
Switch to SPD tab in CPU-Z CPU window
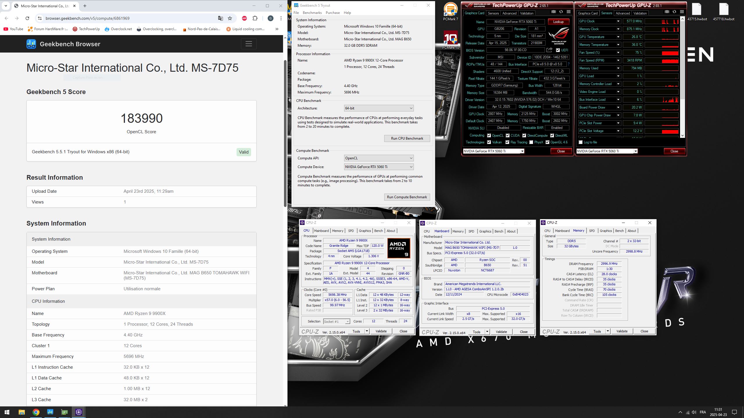pyautogui.click(x=351, y=231)
